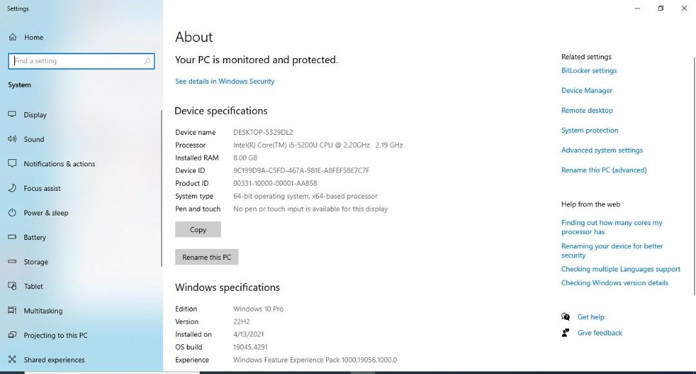696x374 pixels.
Task: Click the Rename this PC button
Action: pyautogui.click(x=207, y=257)
